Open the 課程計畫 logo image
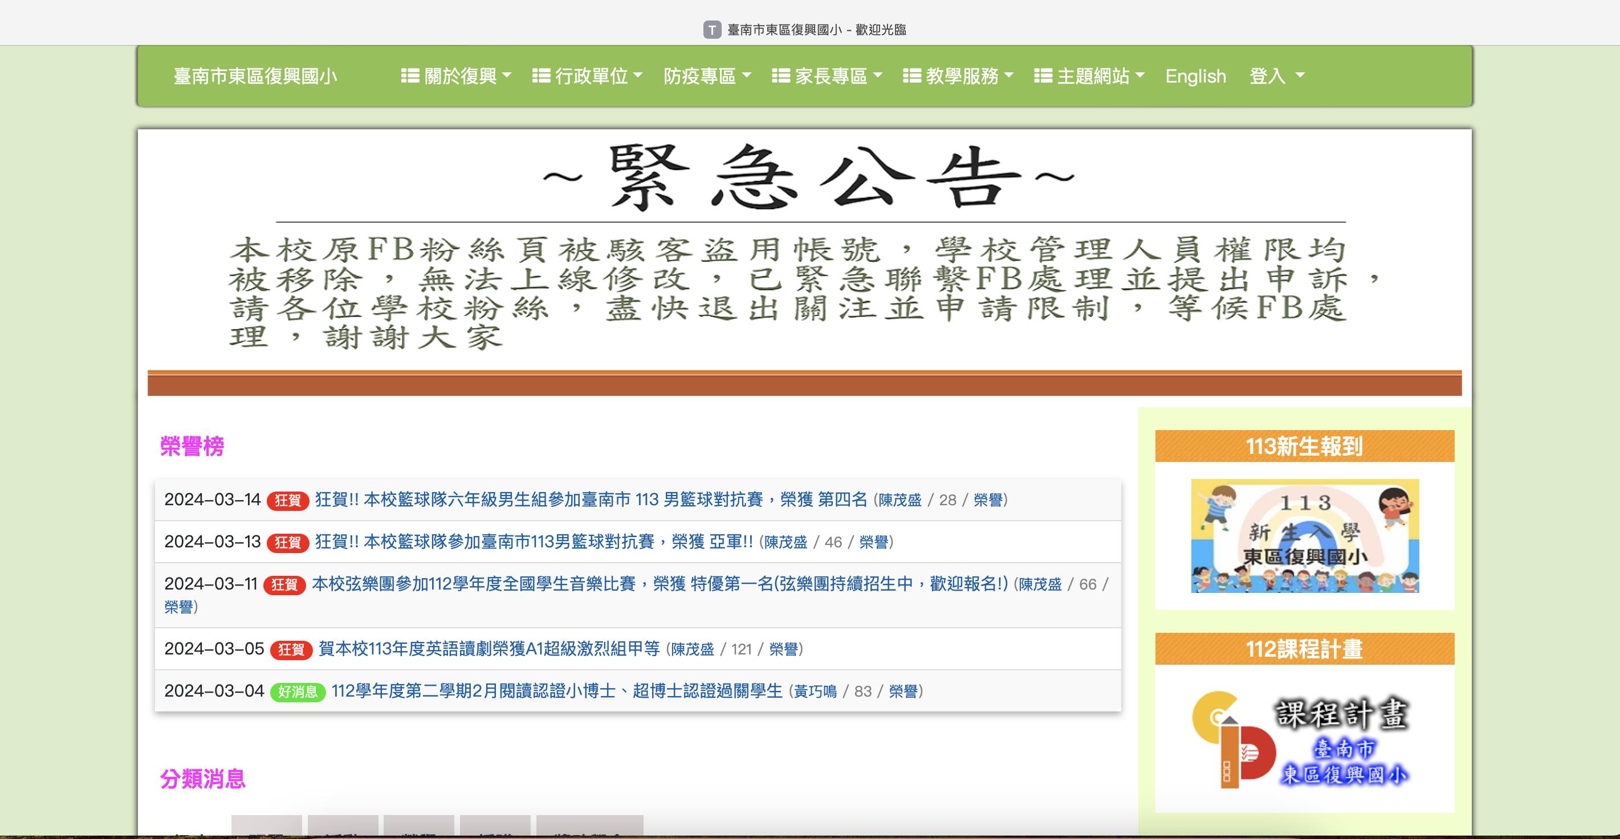 click(x=1301, y=740)
